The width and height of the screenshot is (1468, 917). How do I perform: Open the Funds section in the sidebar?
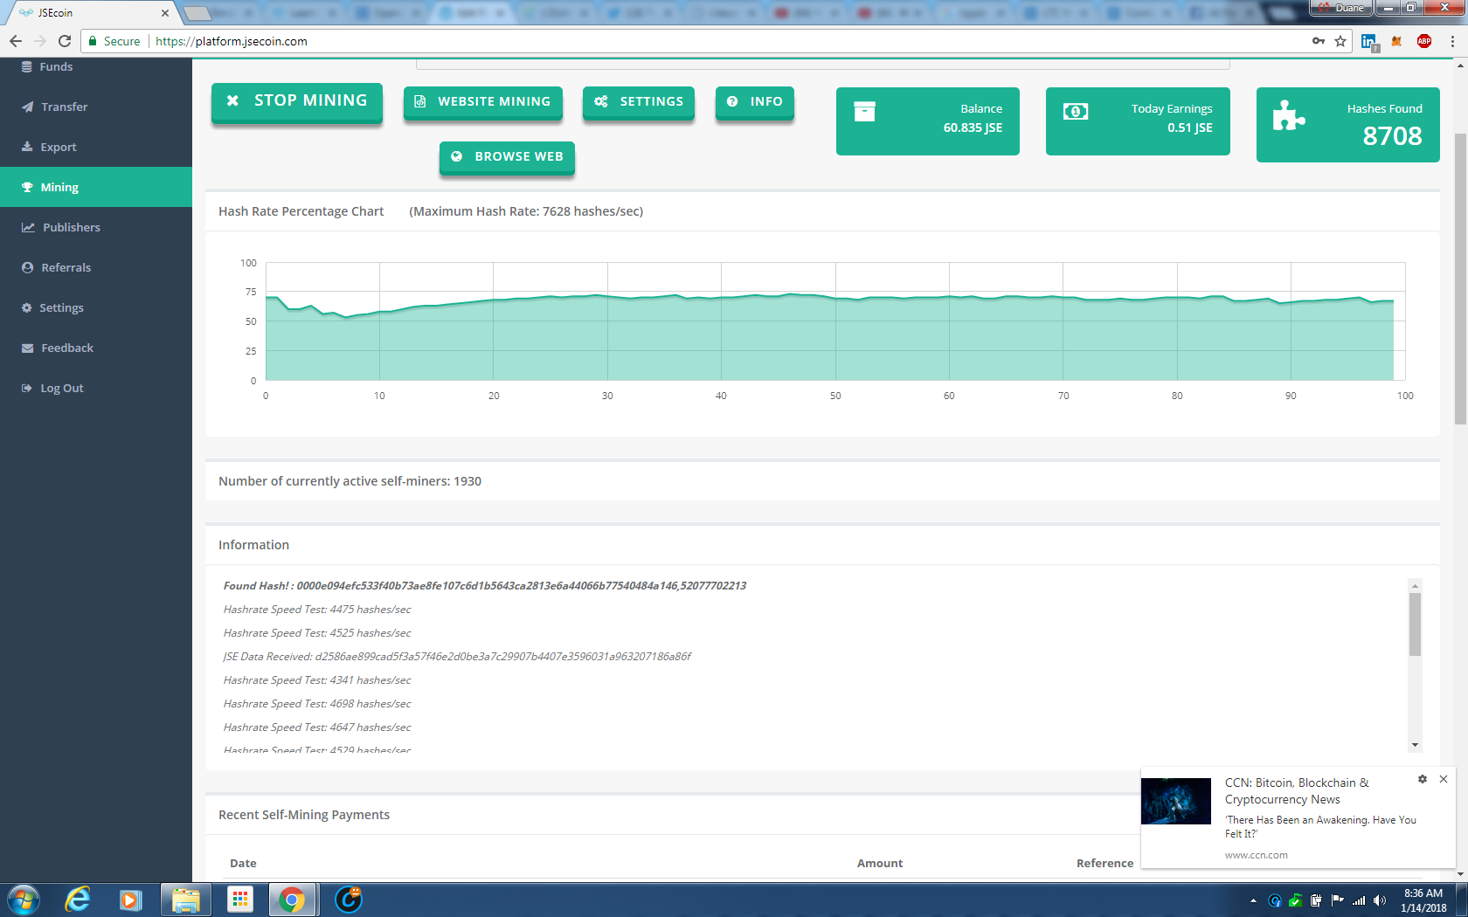(x=29, y=66)
